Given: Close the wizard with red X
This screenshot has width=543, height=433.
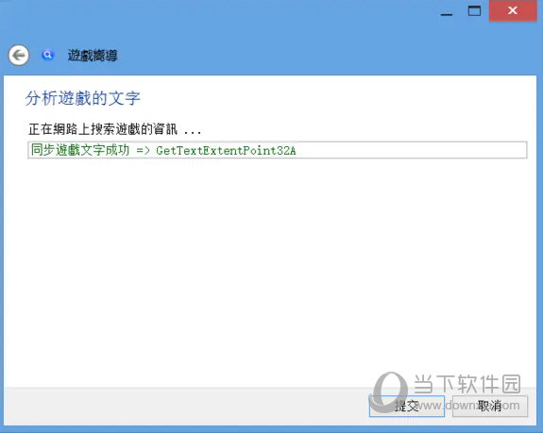Looking at the screenshot, I should tap(513, 10).
